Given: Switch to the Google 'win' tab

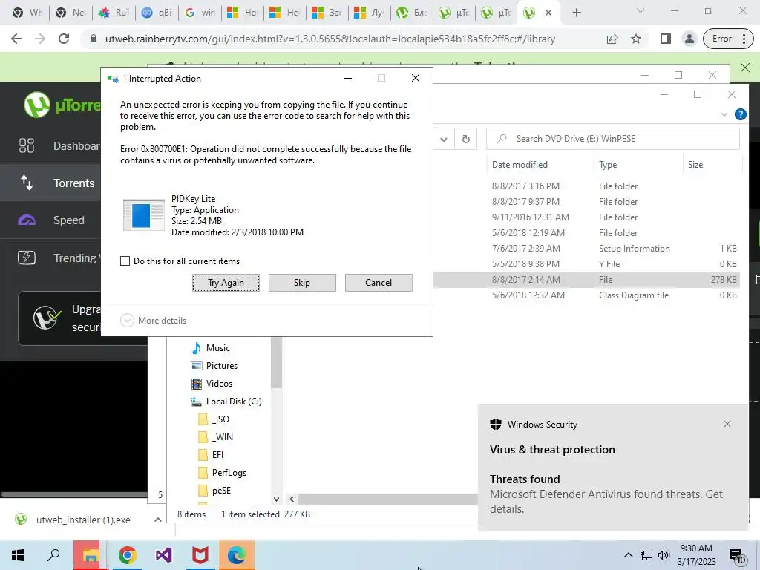Looking at the screenshot, I should pyautogui.click(x=200, y=13).
